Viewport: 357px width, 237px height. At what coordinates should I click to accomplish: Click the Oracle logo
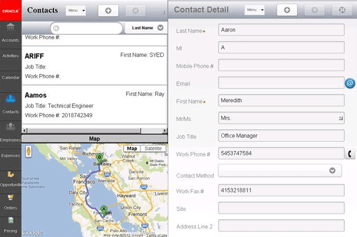(x=11, y=10)
